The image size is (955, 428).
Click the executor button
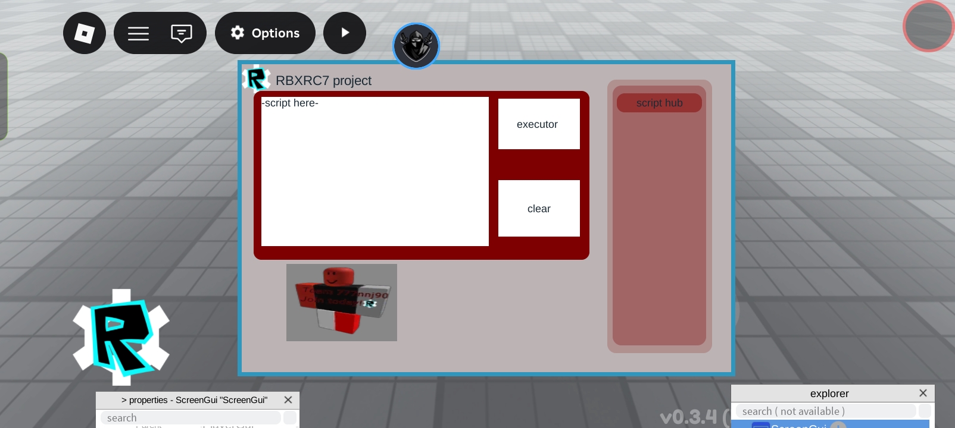coord(539,124)
